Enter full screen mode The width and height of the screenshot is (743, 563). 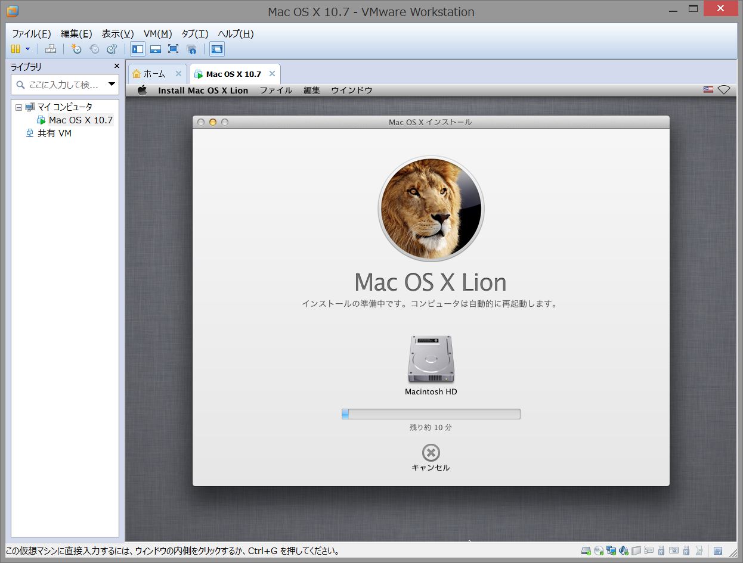click(174, 49)
